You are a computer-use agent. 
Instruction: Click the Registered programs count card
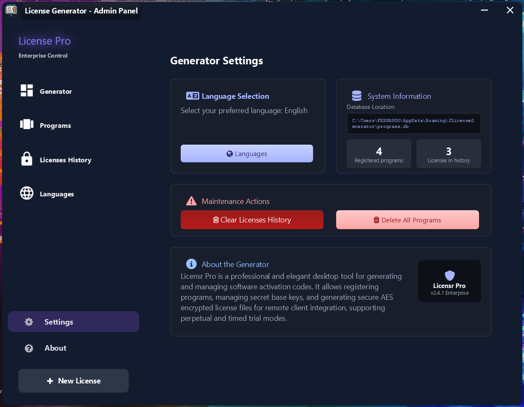(379, 154)
